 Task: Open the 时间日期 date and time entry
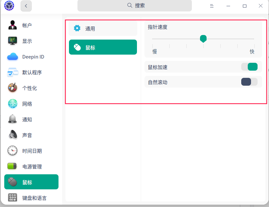pyautogui.click(x=31, y=151)
